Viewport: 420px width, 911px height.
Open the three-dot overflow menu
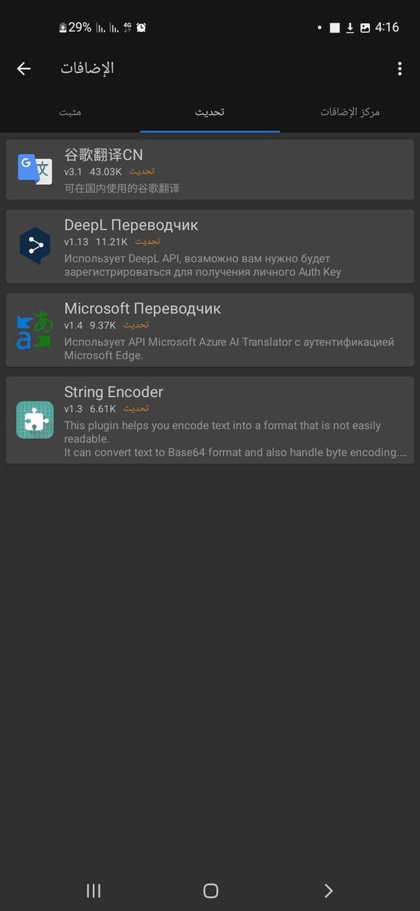click(399, 68)
